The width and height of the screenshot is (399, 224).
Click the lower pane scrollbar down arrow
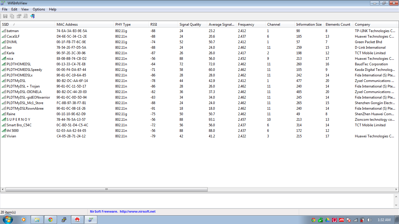396,205
